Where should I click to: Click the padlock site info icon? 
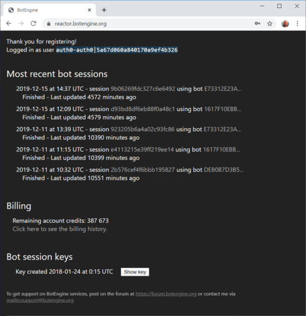(x=49, y=24)
